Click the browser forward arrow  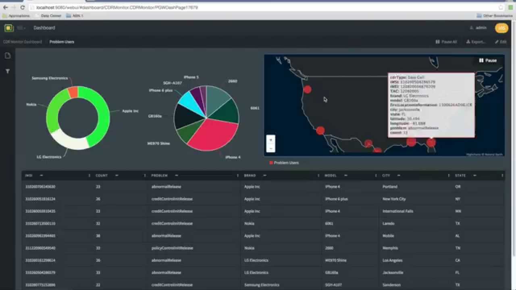coord(14,7)
